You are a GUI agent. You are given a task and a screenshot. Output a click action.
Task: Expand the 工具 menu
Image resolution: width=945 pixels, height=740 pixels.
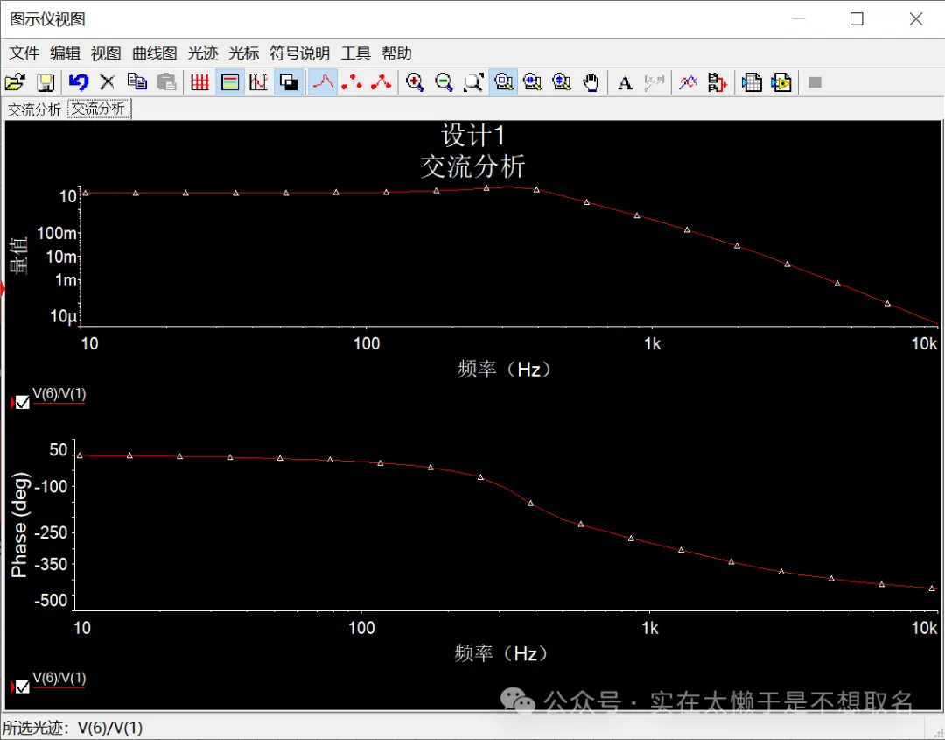pos(356,53)
